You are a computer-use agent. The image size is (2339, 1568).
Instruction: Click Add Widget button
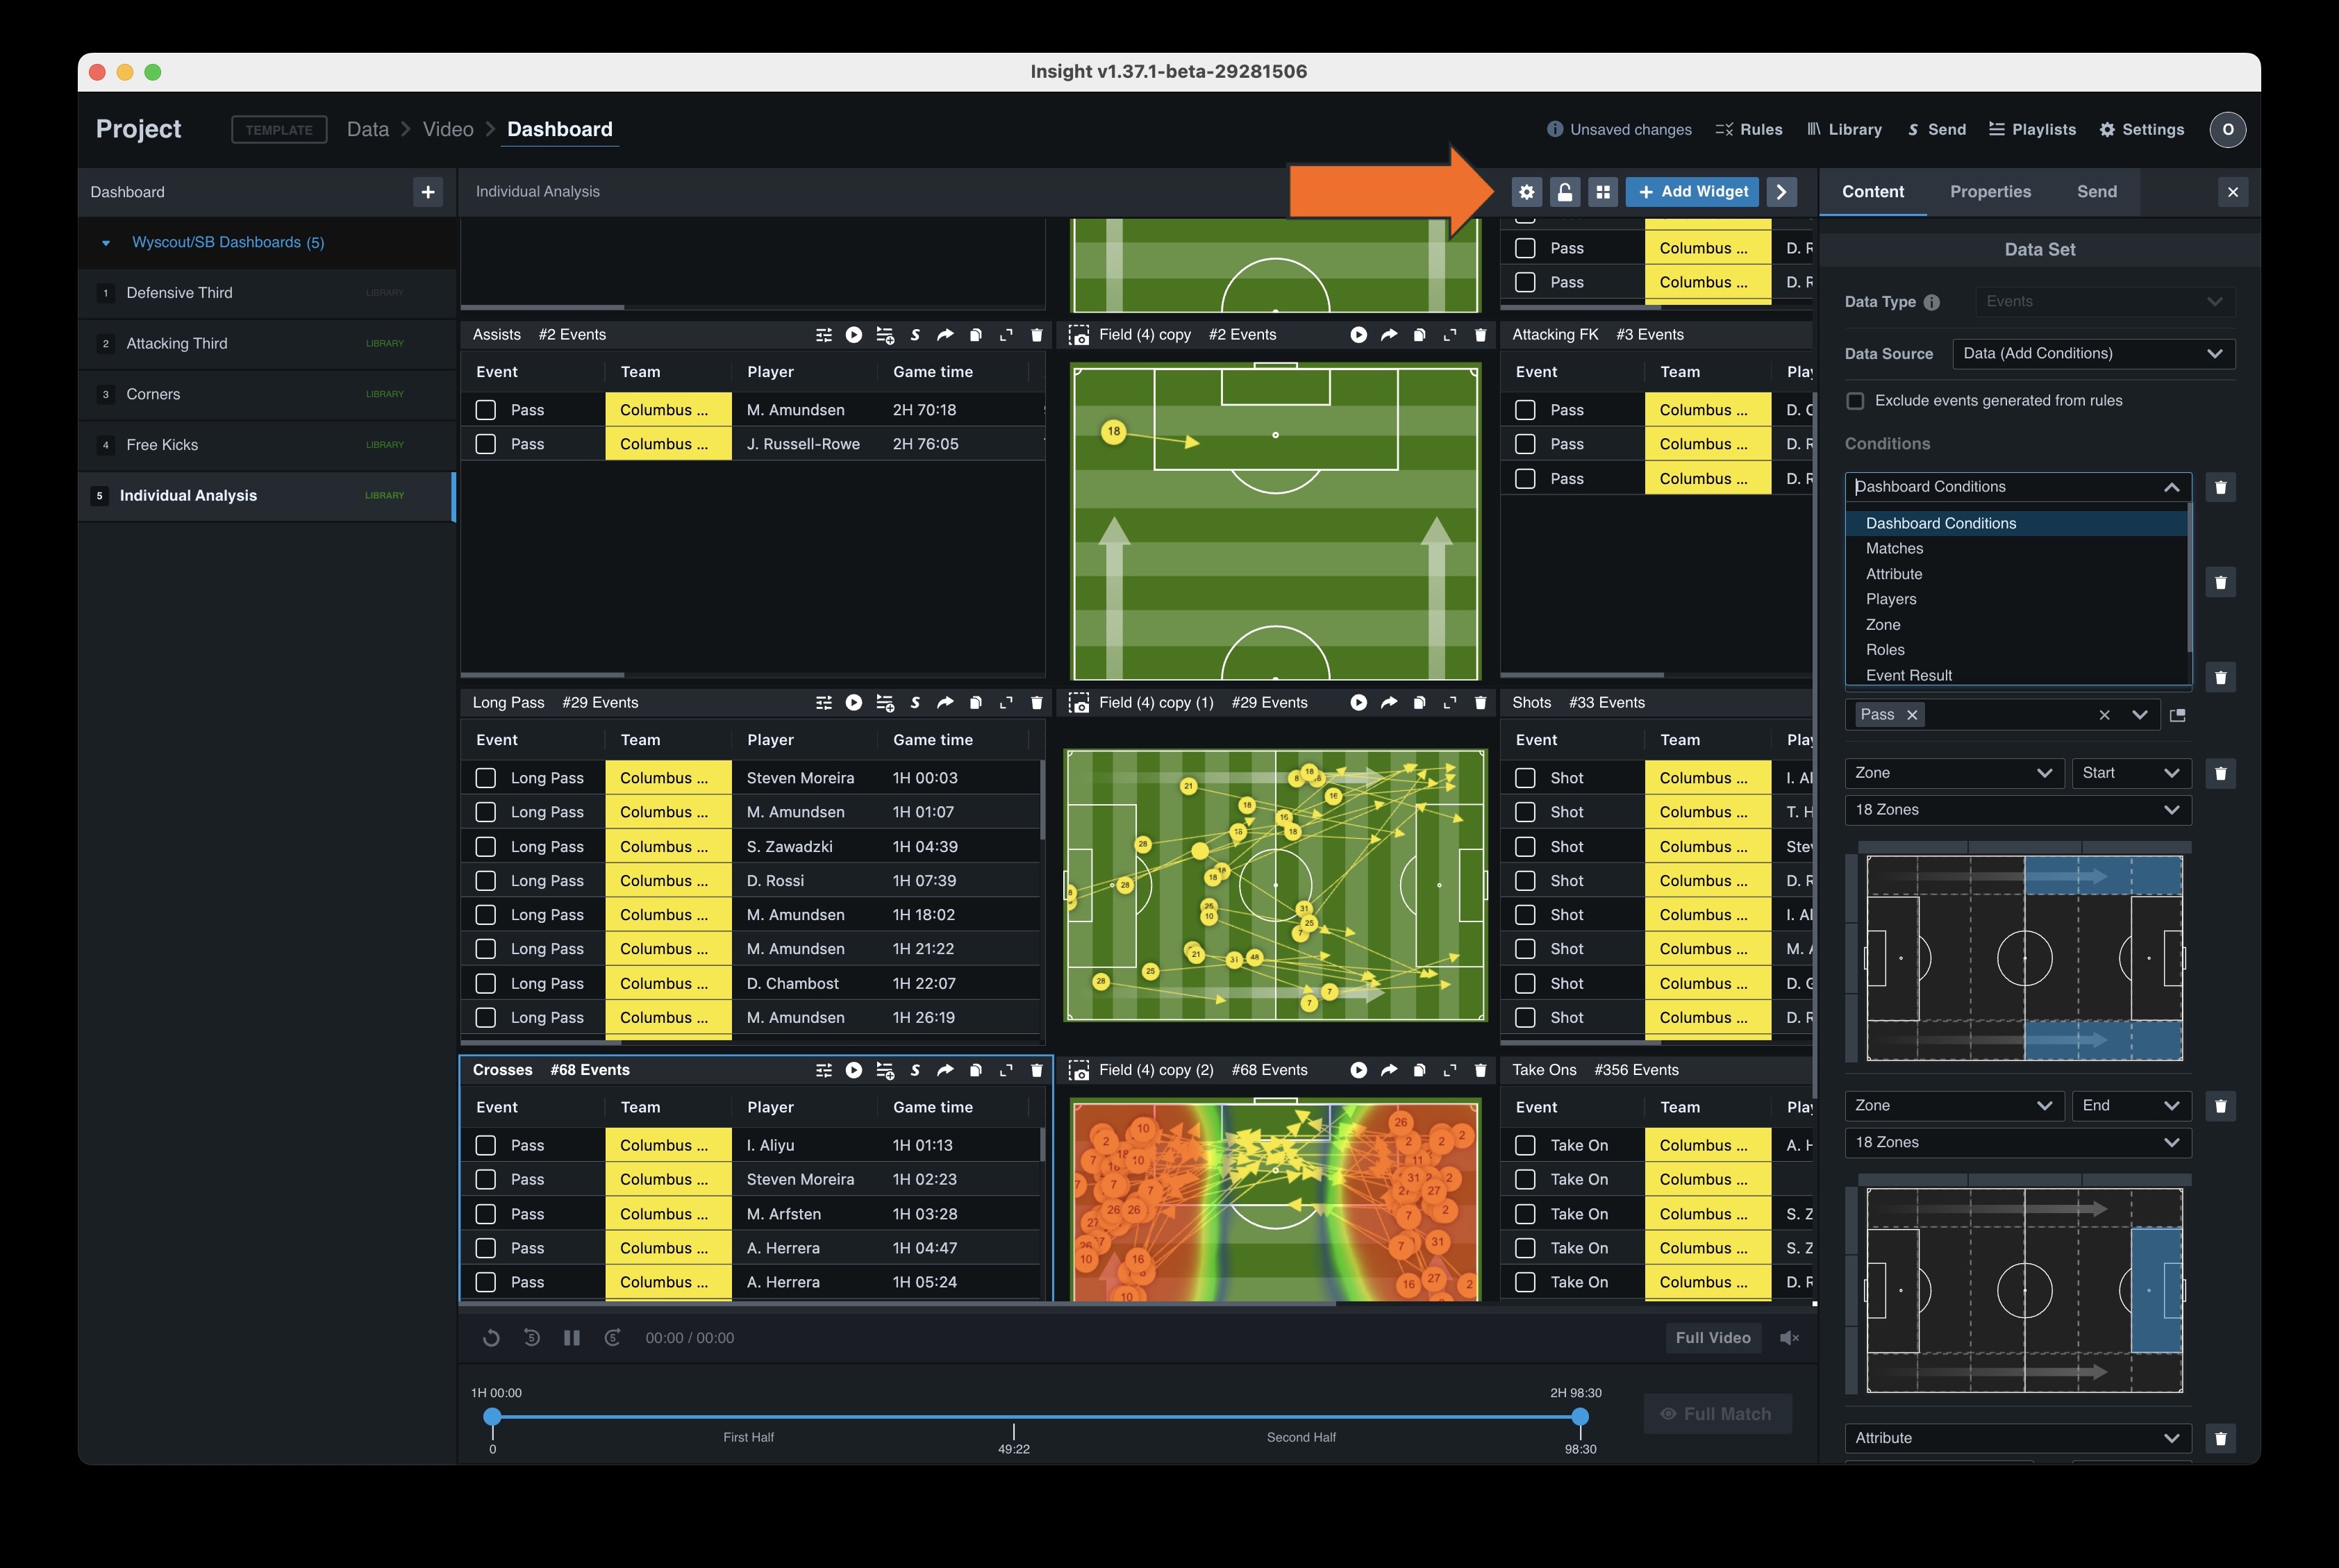(x=1692, y=192)
